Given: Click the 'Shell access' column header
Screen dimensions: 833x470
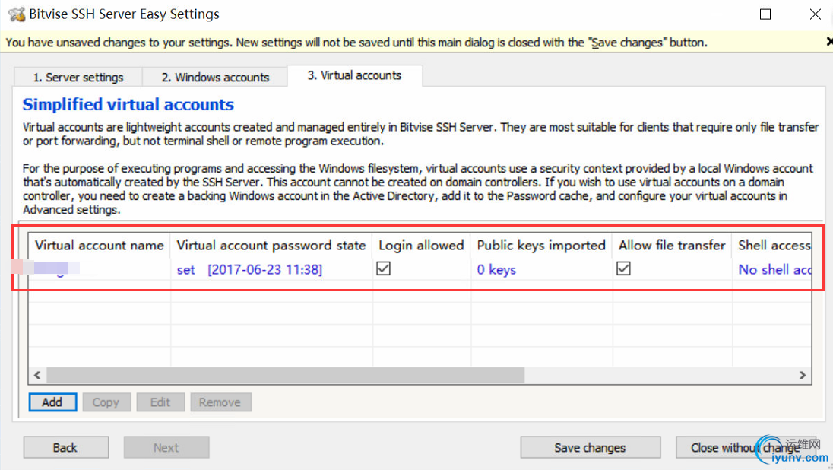Looking at the screenshot, I should click(x=772, y=245).
